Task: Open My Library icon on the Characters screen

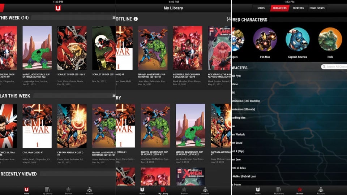Action: click(x=279, y=190)
